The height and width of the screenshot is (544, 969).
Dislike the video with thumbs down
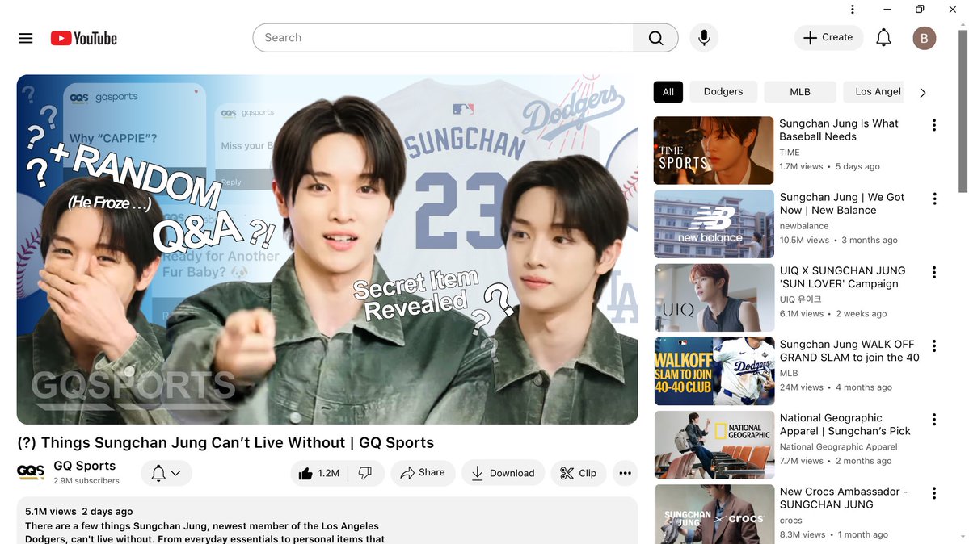point(365,473)
